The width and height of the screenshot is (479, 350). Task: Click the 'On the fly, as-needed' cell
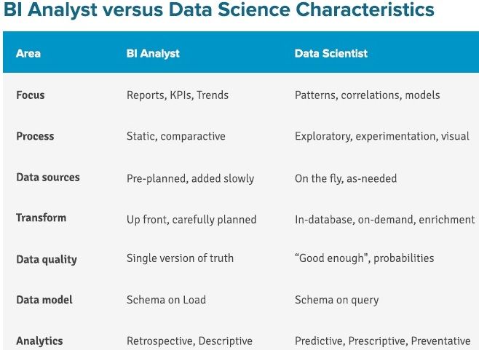click(346, 178)
